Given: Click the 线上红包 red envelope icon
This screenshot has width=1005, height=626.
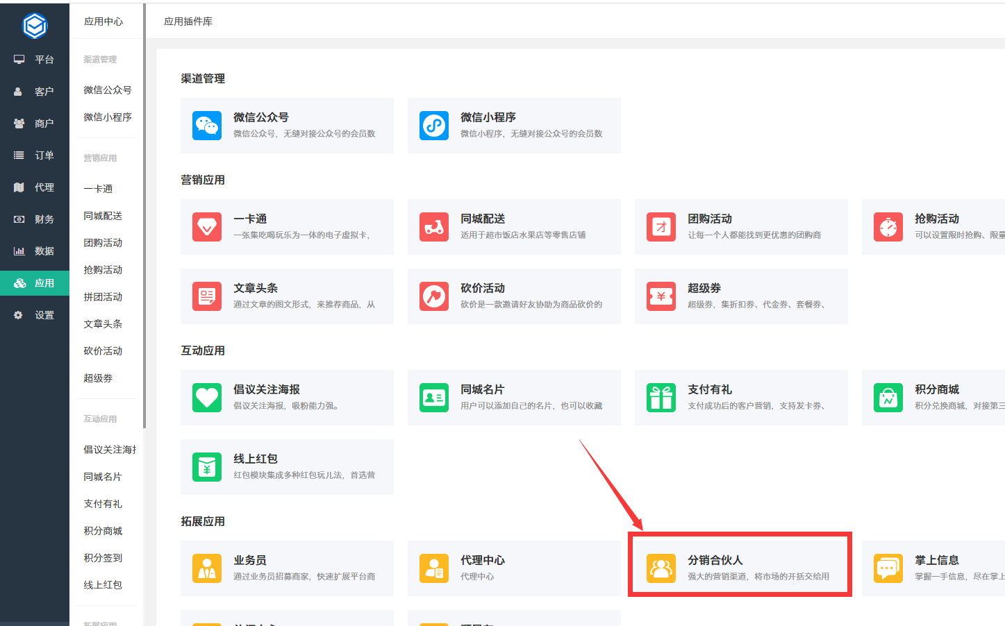Looking at the screenshot, I should [x=207, y=467].
